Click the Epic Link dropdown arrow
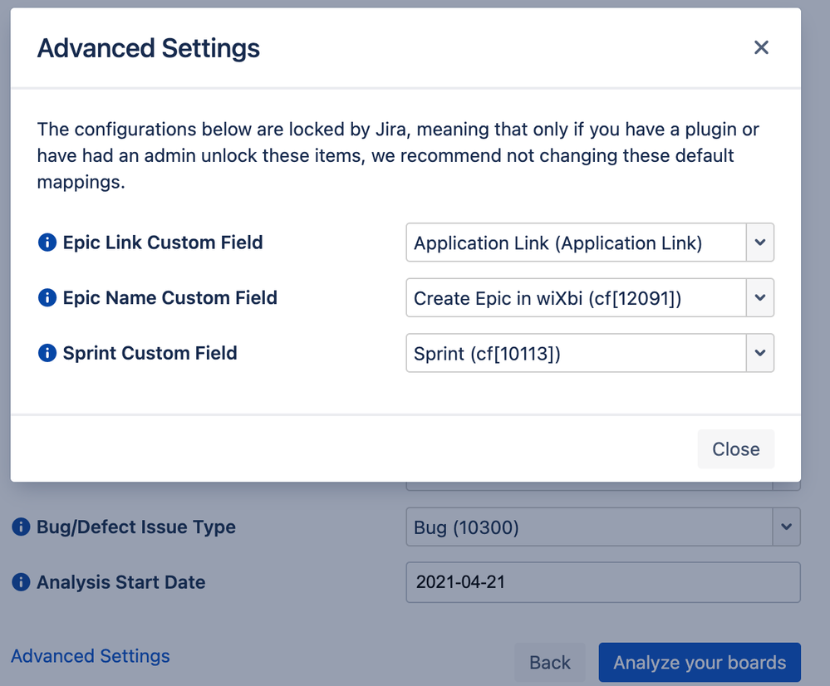The height and width of the screenshot is (686, 830). click(x=760, y=243)
